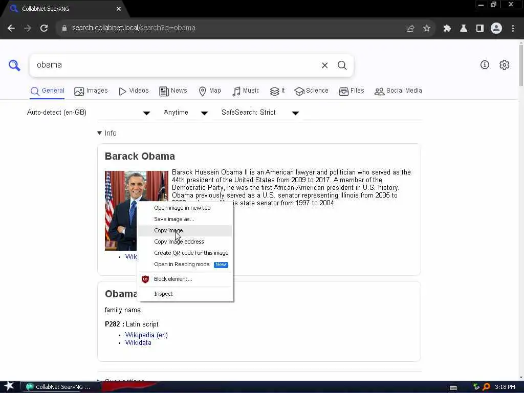The height and width of the screenshot is (393, 524).
Task: Click the lock icon in address bar
Action: [x=64, y=28]
